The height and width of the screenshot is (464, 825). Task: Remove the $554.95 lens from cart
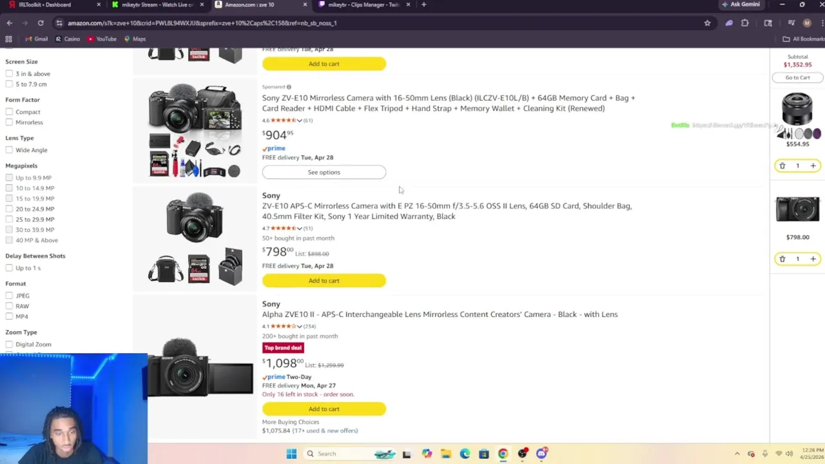[782, 166]
